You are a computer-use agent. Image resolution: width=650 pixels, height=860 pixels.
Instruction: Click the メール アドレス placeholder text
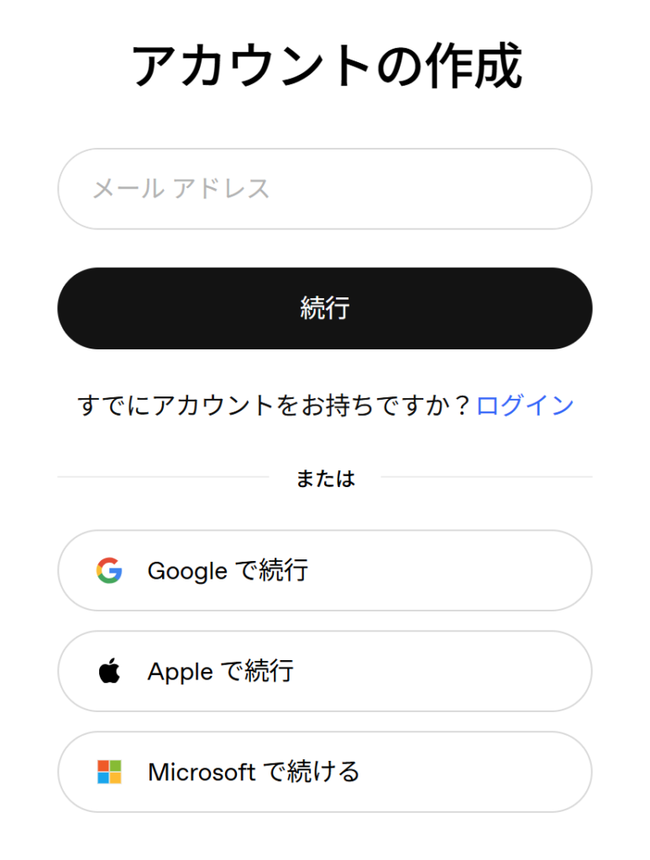point(181,189)
